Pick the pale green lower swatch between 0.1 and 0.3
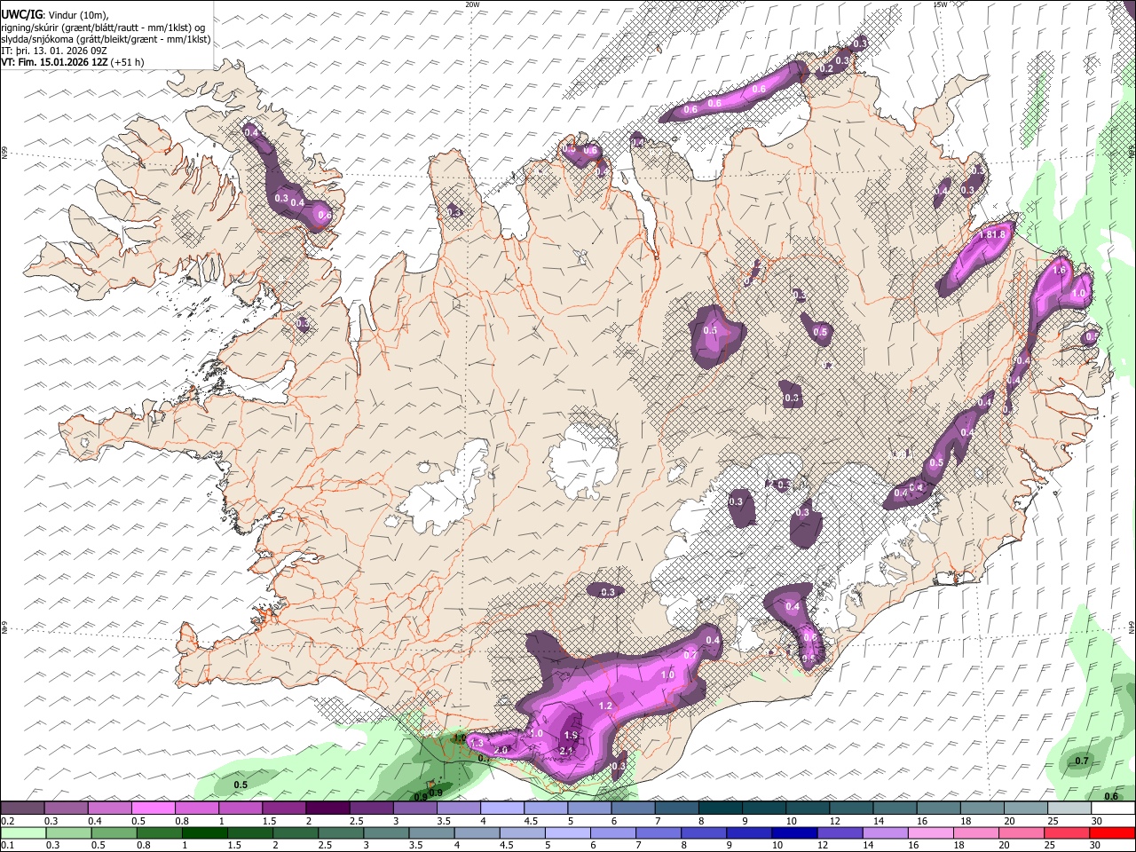This screenshot has height=852, width=1136. (22, 833)
